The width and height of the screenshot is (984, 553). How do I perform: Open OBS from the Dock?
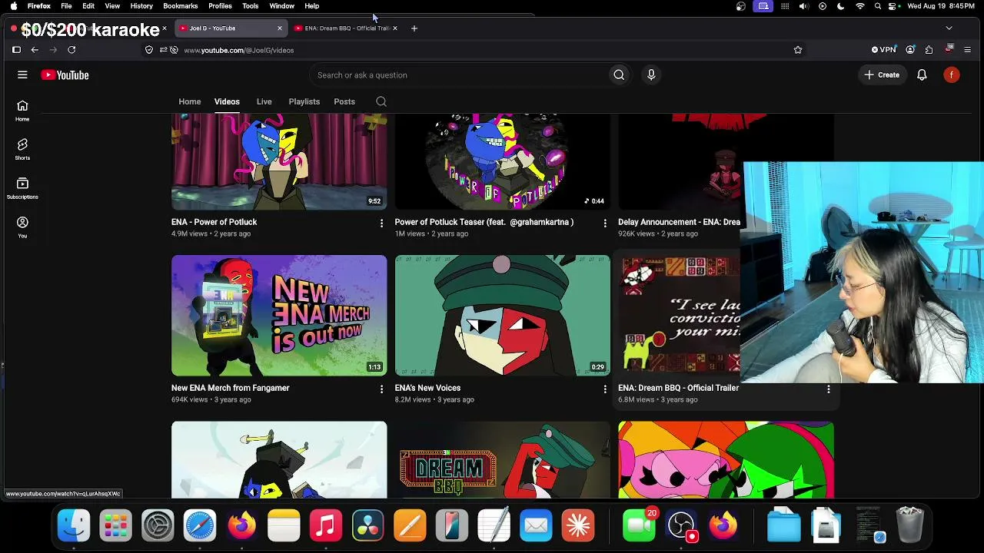680,525
